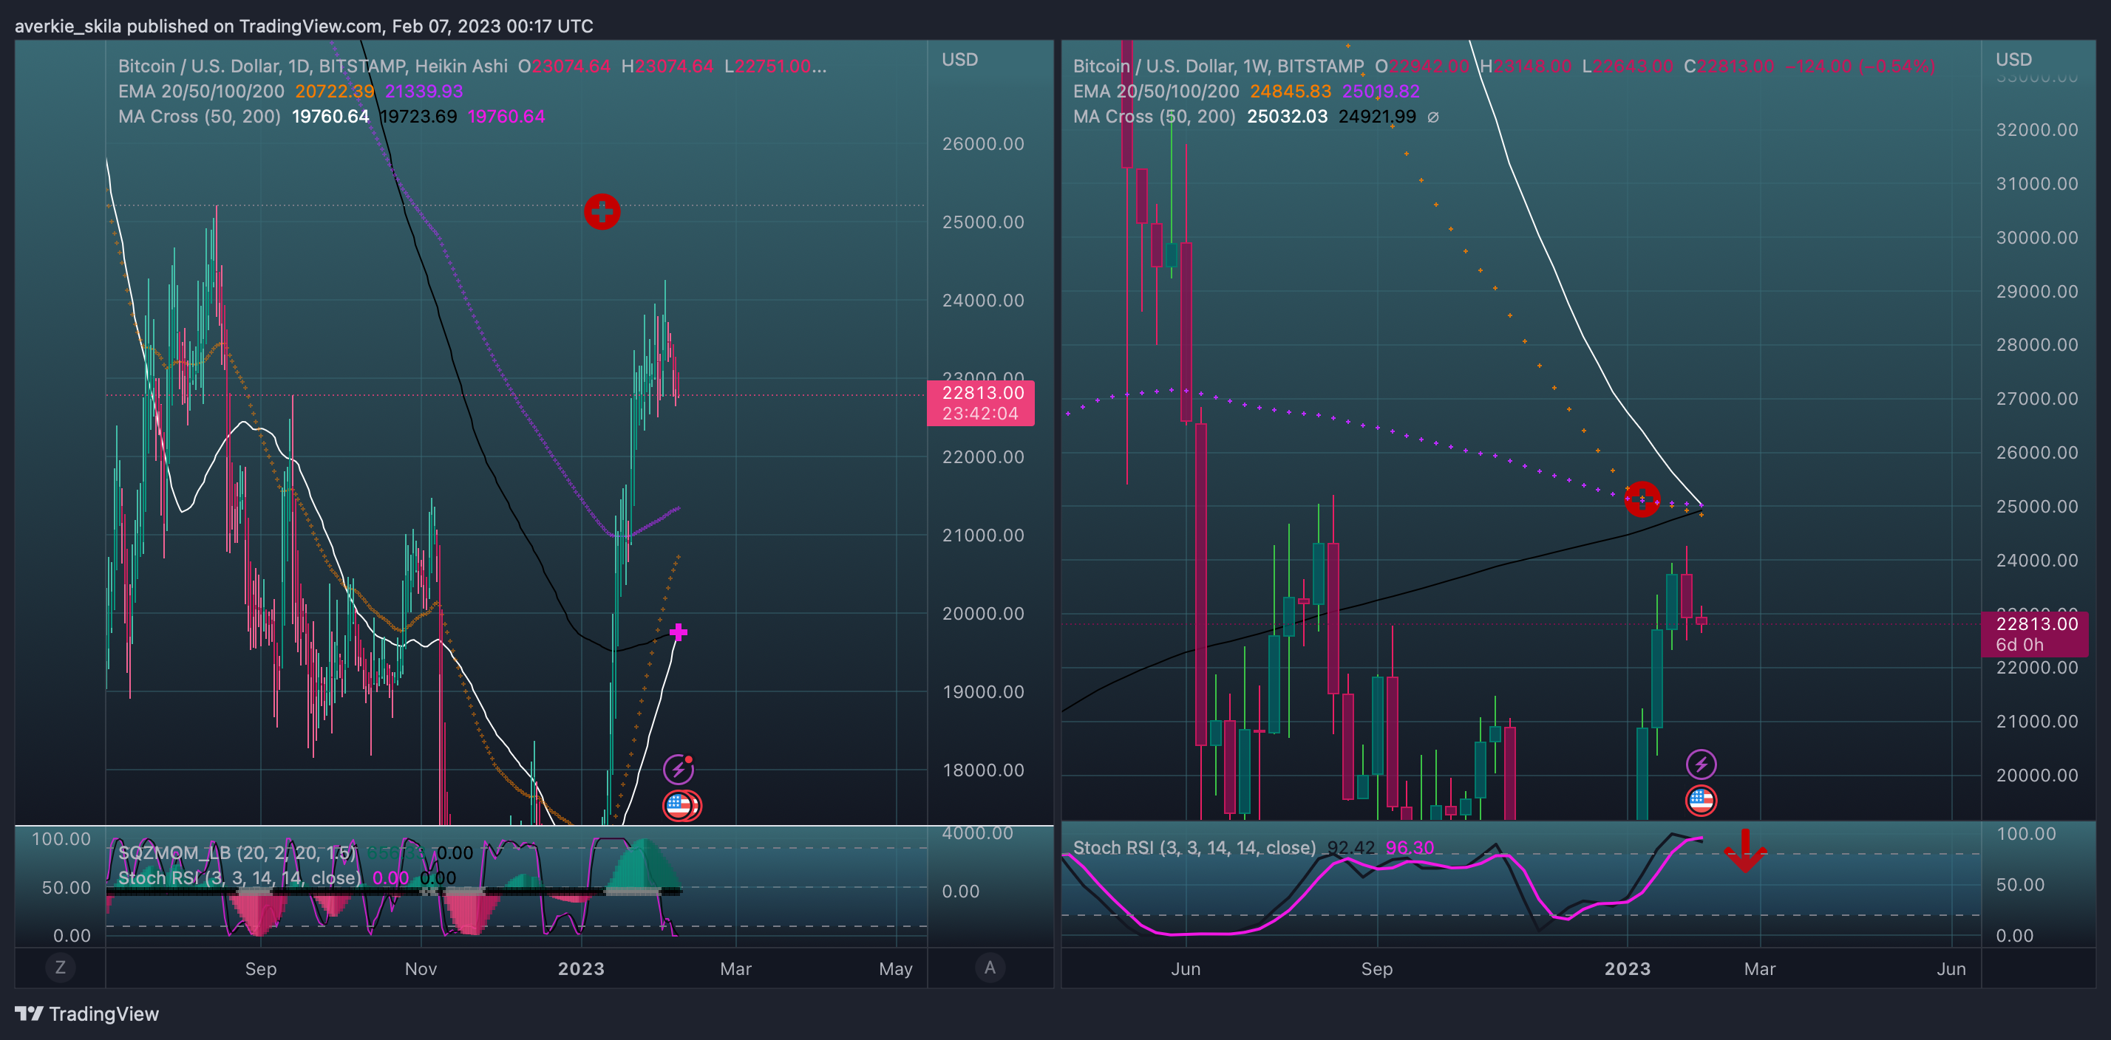The height and width of the screenshot is (1040, 2111).
Task: Click the daily 22813.00 current price label
Action: pos(981,403)
